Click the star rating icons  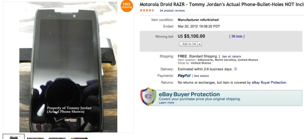[147, 10]
